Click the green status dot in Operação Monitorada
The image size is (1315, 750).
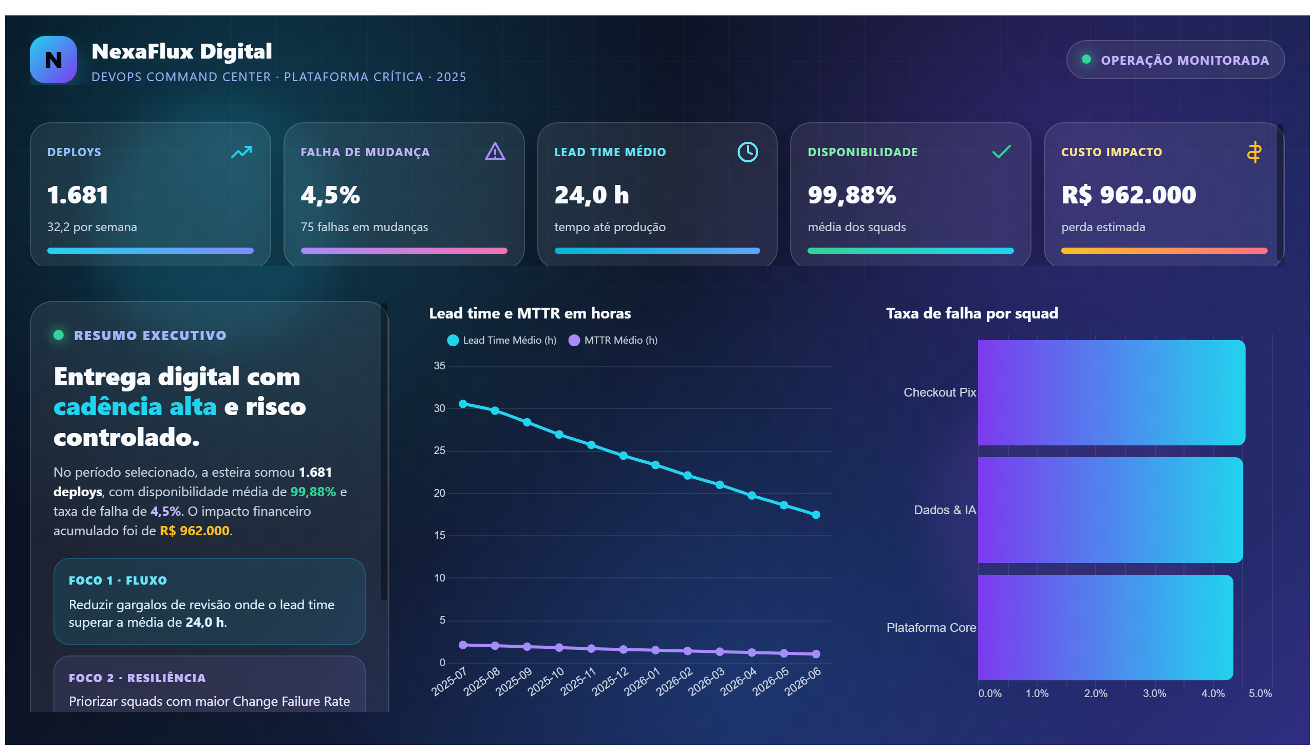coord(1086,59)
